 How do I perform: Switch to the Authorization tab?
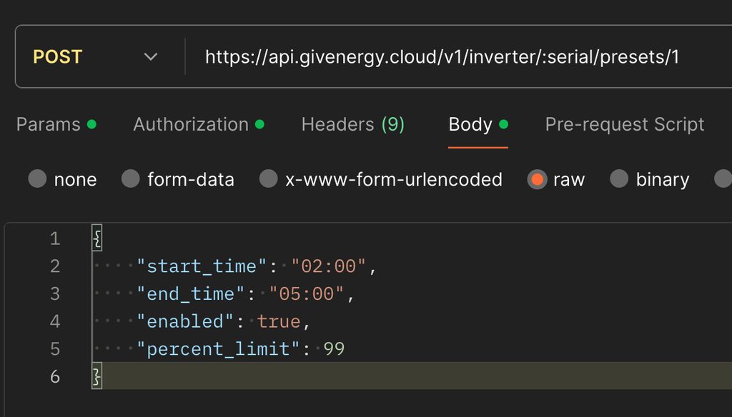tap(191, 124)
